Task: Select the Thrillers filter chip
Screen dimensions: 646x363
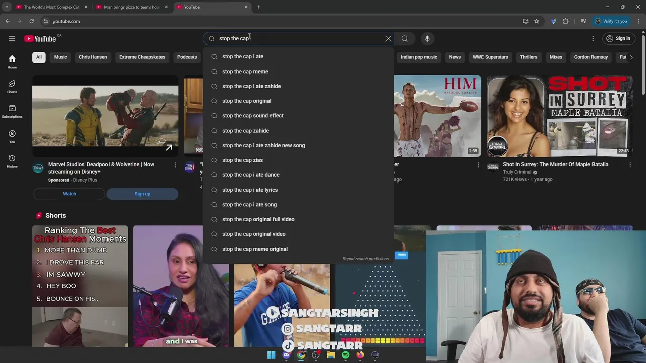Action: click(528, 57)
